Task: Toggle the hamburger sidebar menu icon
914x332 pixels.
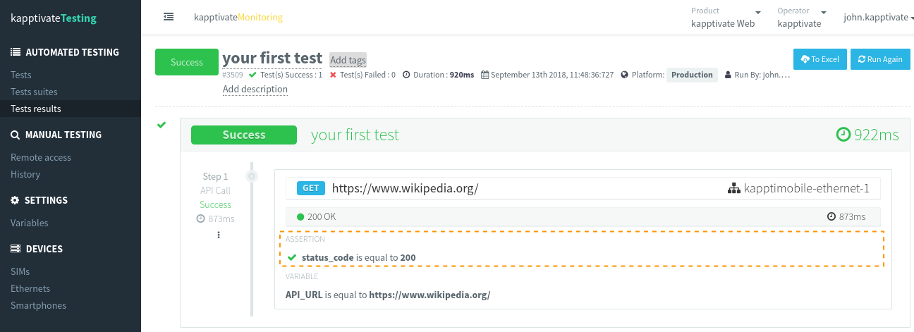Action: 169,17
